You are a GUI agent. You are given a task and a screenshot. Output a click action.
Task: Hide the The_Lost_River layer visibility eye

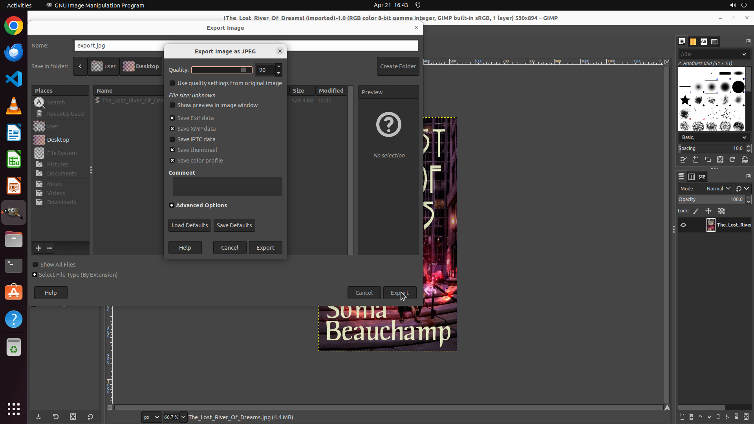tap(683, 225)
